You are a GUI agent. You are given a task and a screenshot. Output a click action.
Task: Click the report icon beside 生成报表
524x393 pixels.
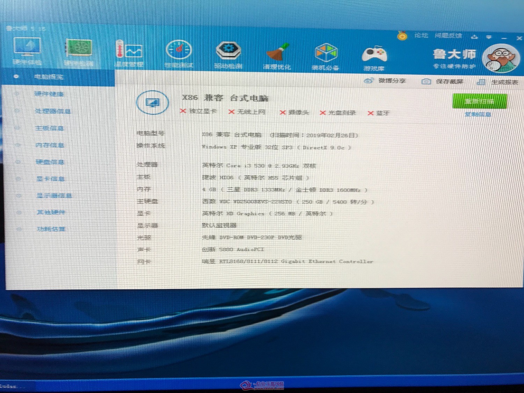481,82
